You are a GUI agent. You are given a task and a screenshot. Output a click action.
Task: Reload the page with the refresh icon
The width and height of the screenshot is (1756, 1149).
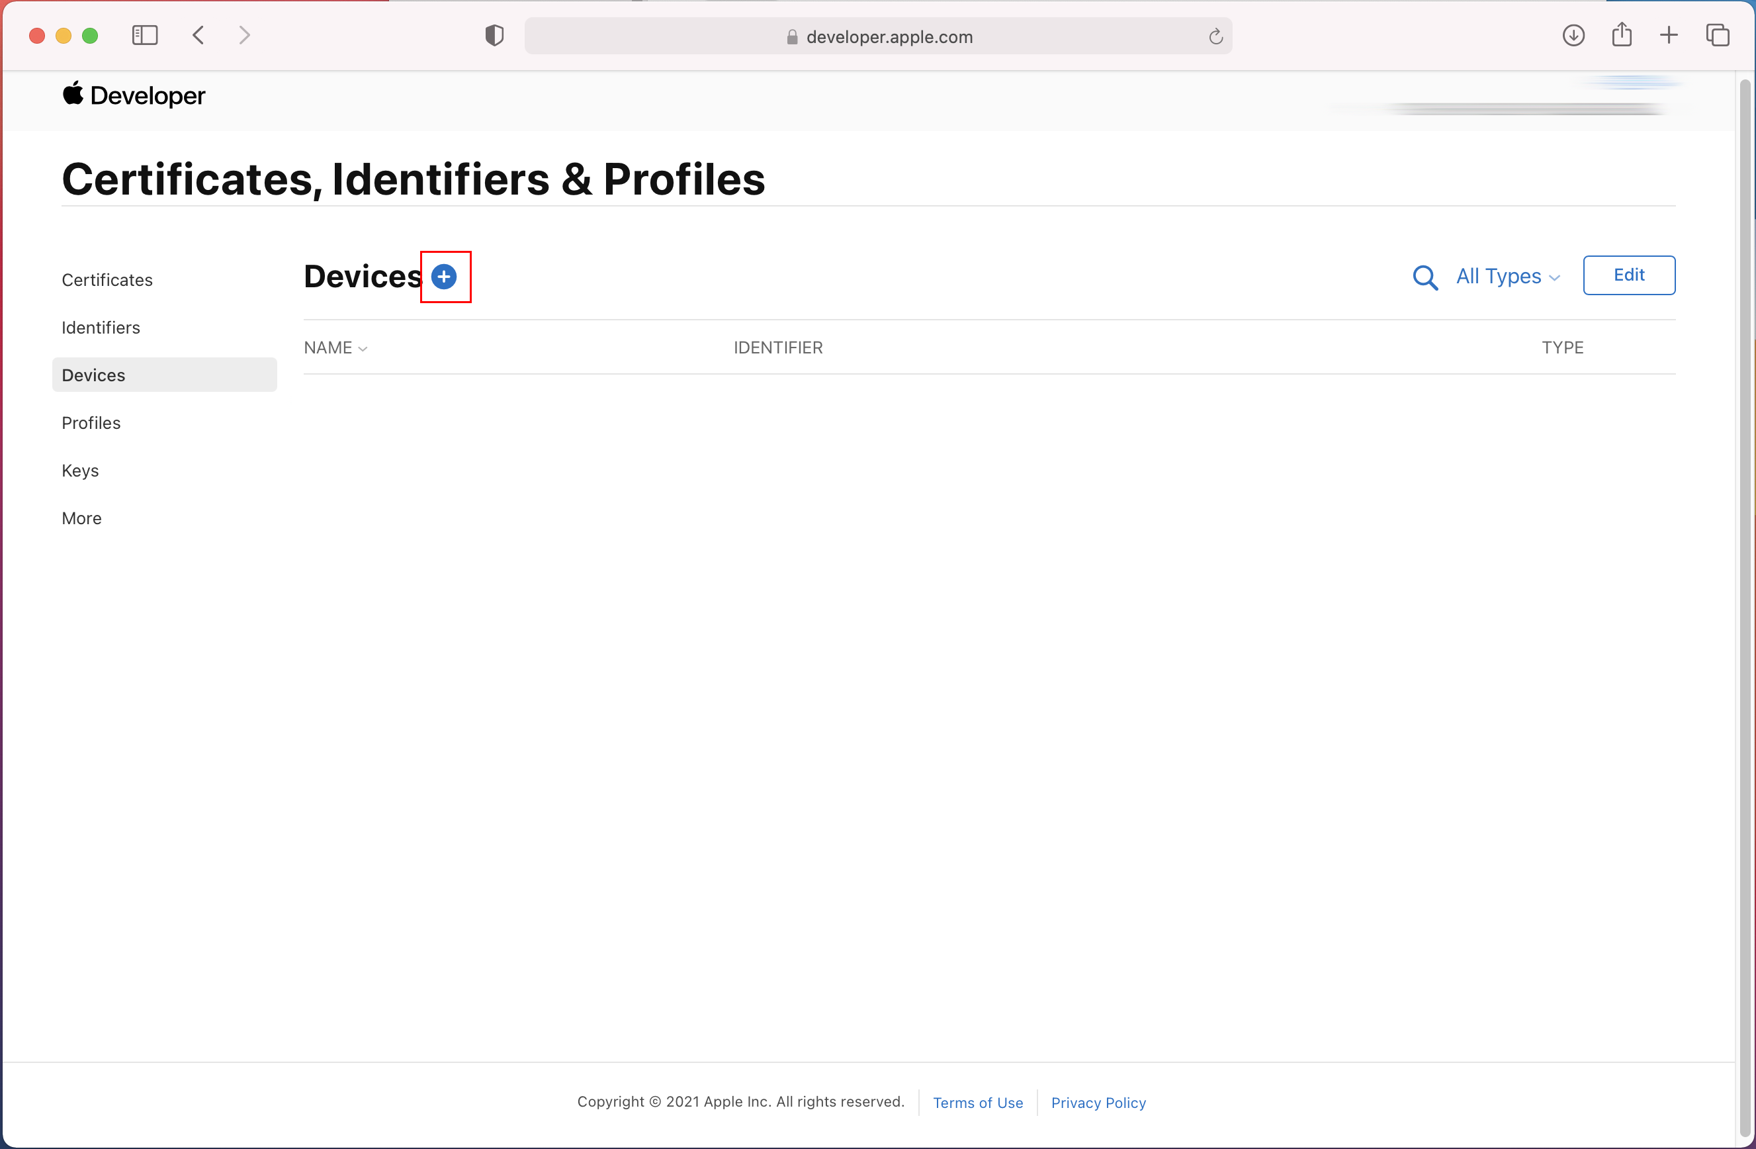point(1215,36)
